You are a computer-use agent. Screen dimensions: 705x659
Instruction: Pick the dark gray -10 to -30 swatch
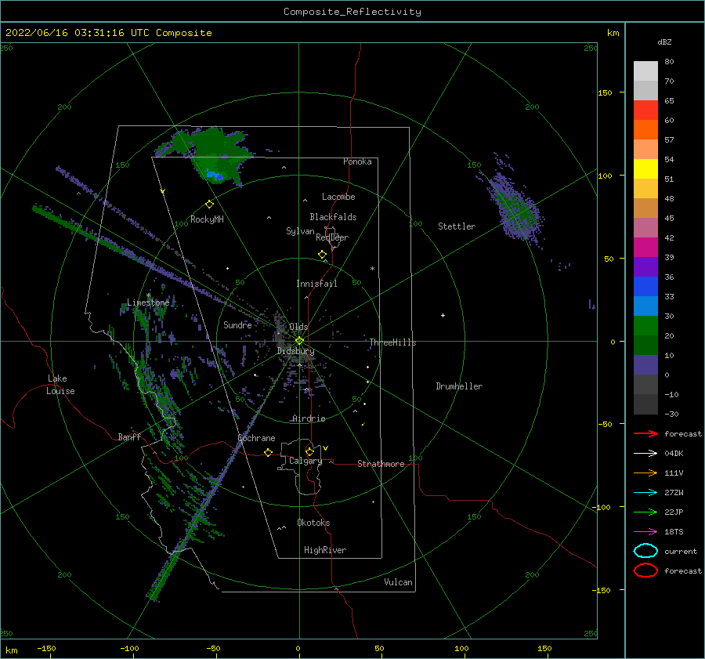point(645,404)
